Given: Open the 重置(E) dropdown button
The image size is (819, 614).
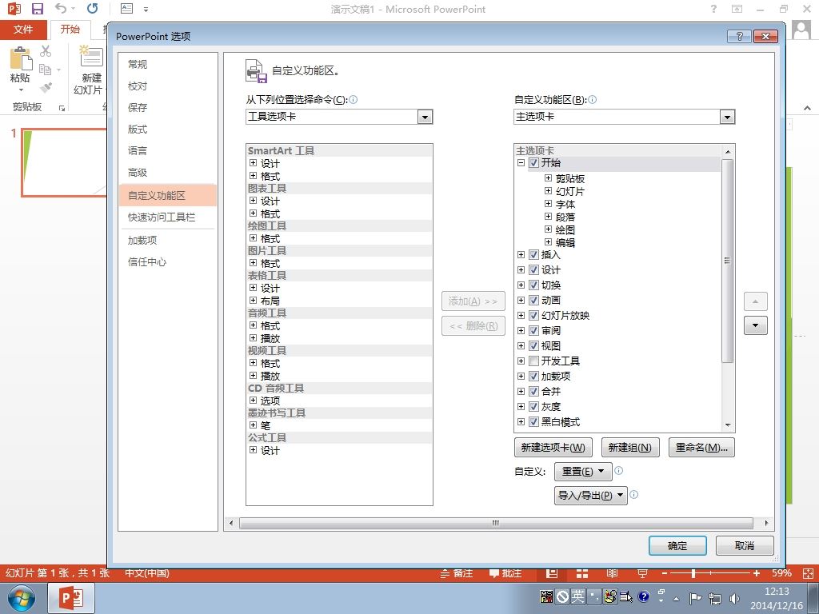Looking at the screenshot, I should coord(582,472).
